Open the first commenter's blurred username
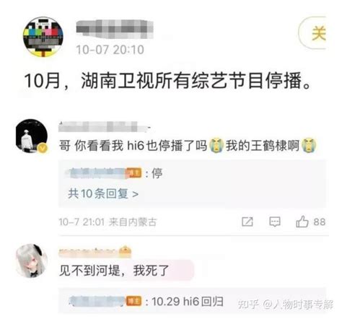 click(x=105, y=126)
